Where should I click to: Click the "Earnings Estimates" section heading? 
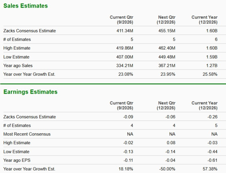coord(30,92)
